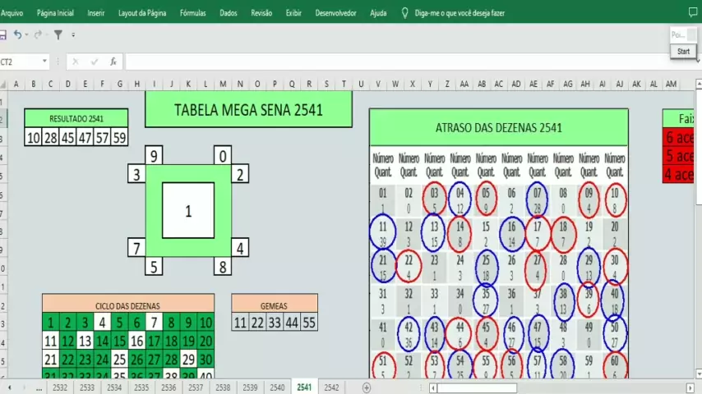Click the cancel X icon in formula bar
This screenshot has width=702, height=394.
click(76, 62)
